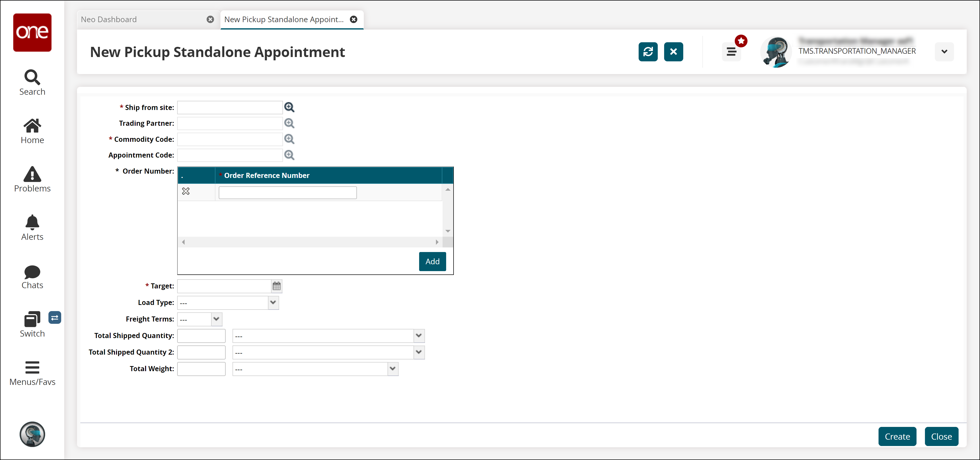Viewport: 980px width, 460px height.
Task: Open the Freight Terms dropdown
Action: (x=216, y=319)
